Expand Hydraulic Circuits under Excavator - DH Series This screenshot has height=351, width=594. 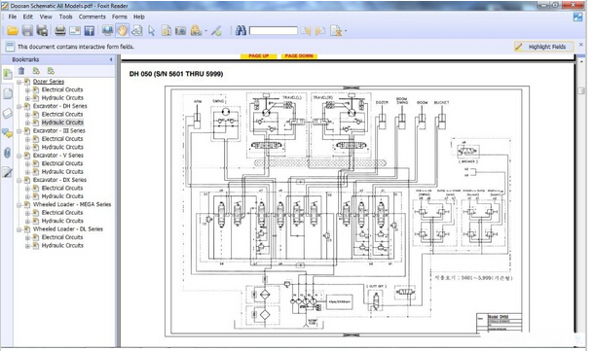coord(27,123)
